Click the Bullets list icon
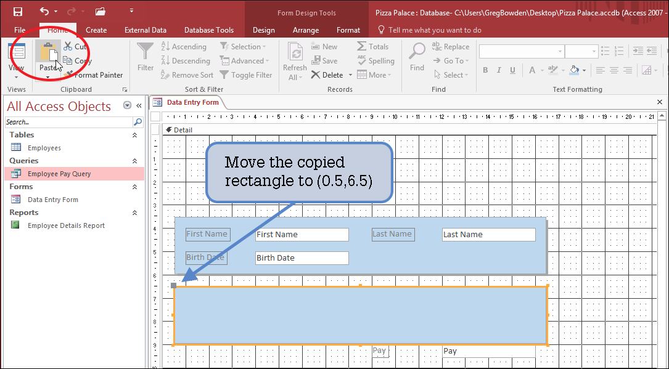 pyautogui.click(x=605, y=51)
